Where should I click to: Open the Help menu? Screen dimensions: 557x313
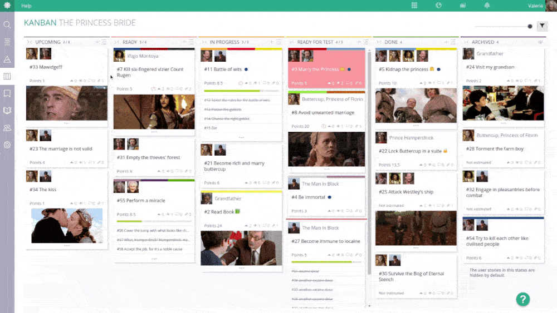tap(26, 6)
